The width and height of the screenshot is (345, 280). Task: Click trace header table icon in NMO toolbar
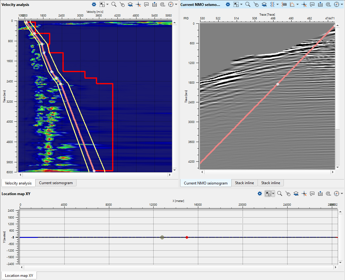pyautogui.click(x=284, y=4)
